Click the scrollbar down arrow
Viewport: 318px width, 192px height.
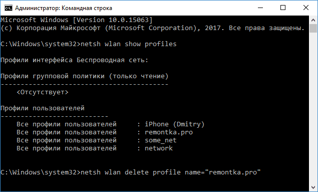(313, 187)
